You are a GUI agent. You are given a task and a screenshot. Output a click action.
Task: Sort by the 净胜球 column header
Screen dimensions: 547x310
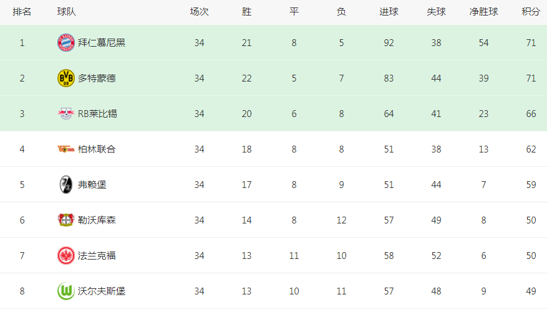tap(483, 12)
